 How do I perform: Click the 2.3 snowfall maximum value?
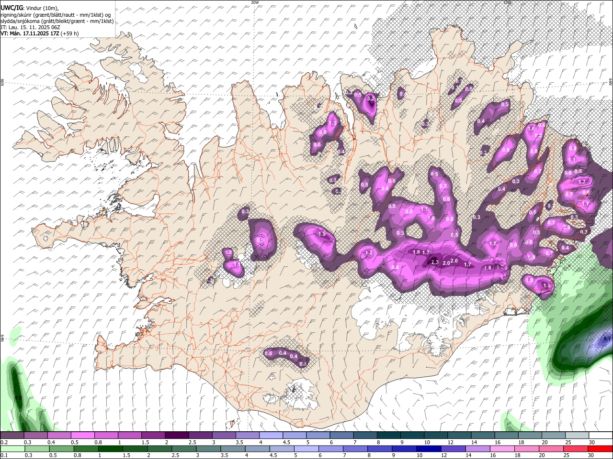pyautogui.click(x=435, y=262)
